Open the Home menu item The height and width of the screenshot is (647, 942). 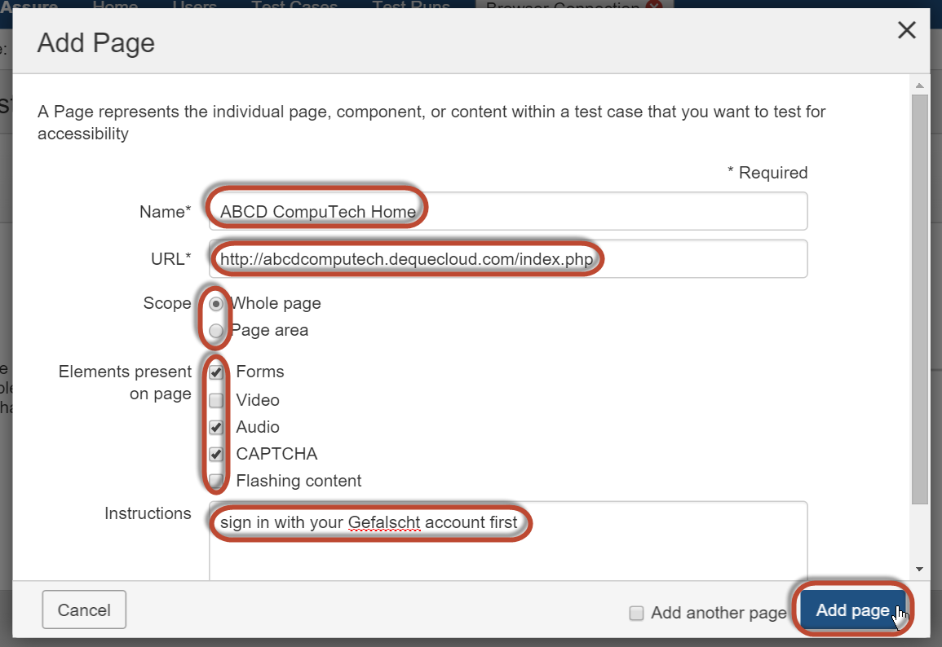(115, 7)
